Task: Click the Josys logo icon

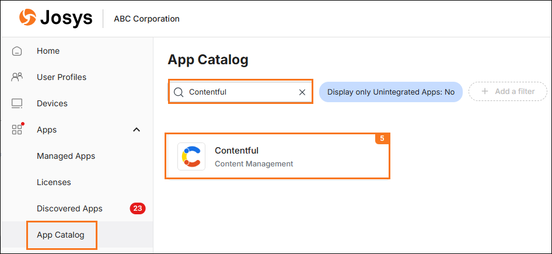Action: [27, 18]
